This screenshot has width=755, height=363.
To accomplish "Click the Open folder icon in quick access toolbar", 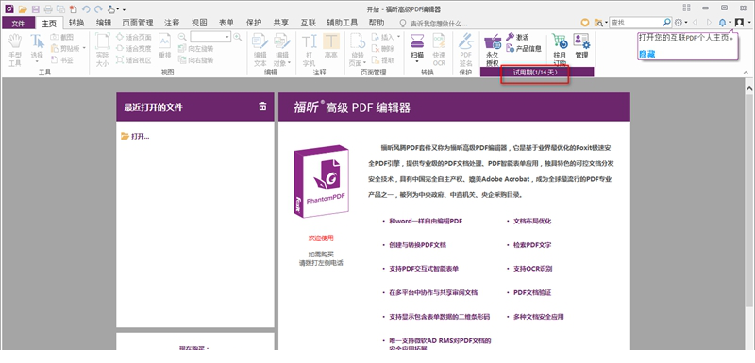I will coord(22,8).
